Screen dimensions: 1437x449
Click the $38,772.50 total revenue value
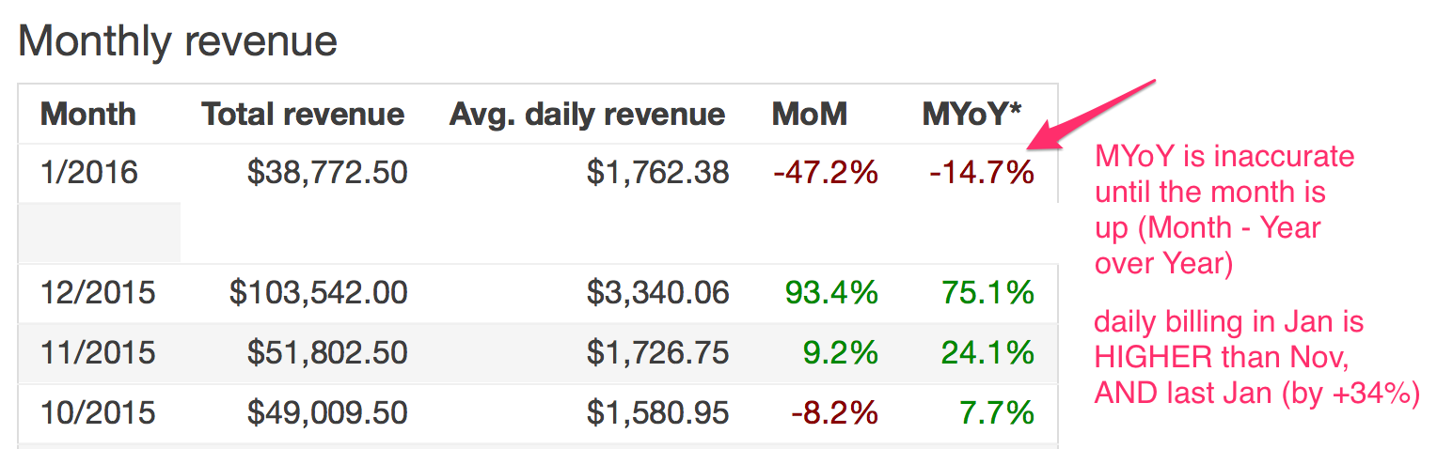[x=327, y=173]
